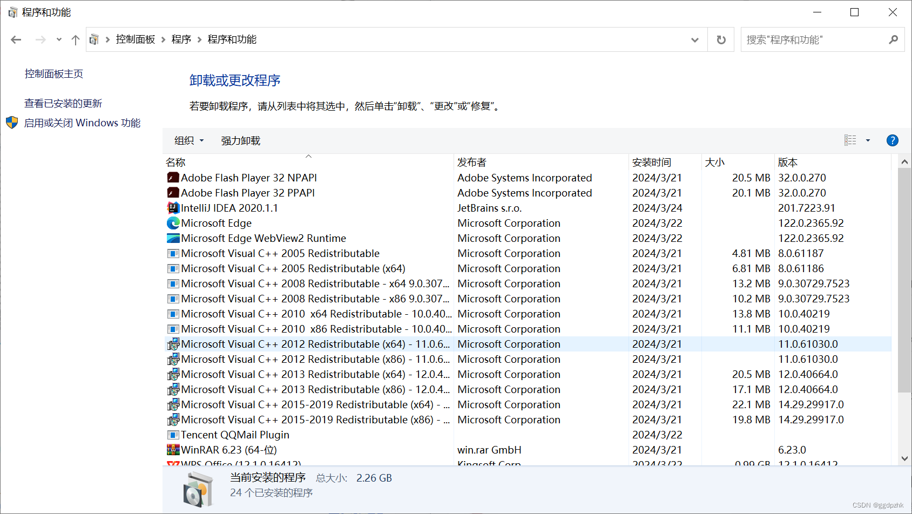912x514 pixels.
Task: Click the scrollbar up arrow
Action: pos(904,161)
